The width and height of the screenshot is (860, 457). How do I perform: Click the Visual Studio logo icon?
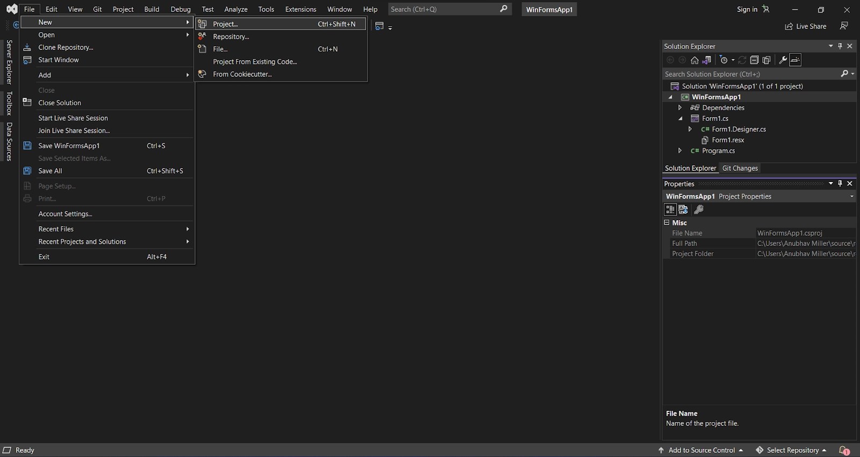11,9
